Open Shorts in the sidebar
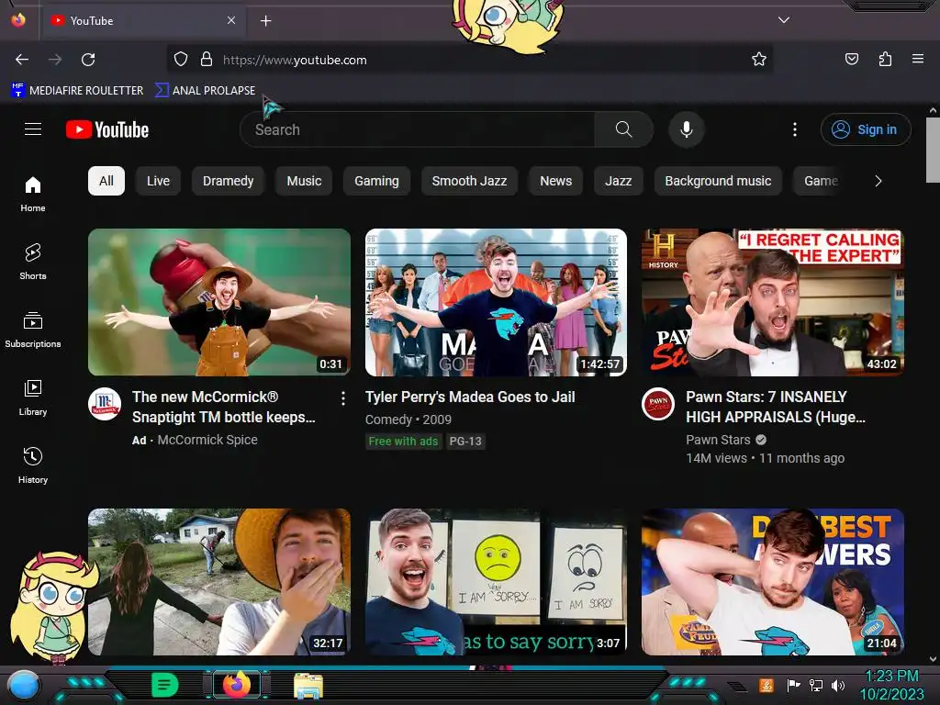 [33, 262]
